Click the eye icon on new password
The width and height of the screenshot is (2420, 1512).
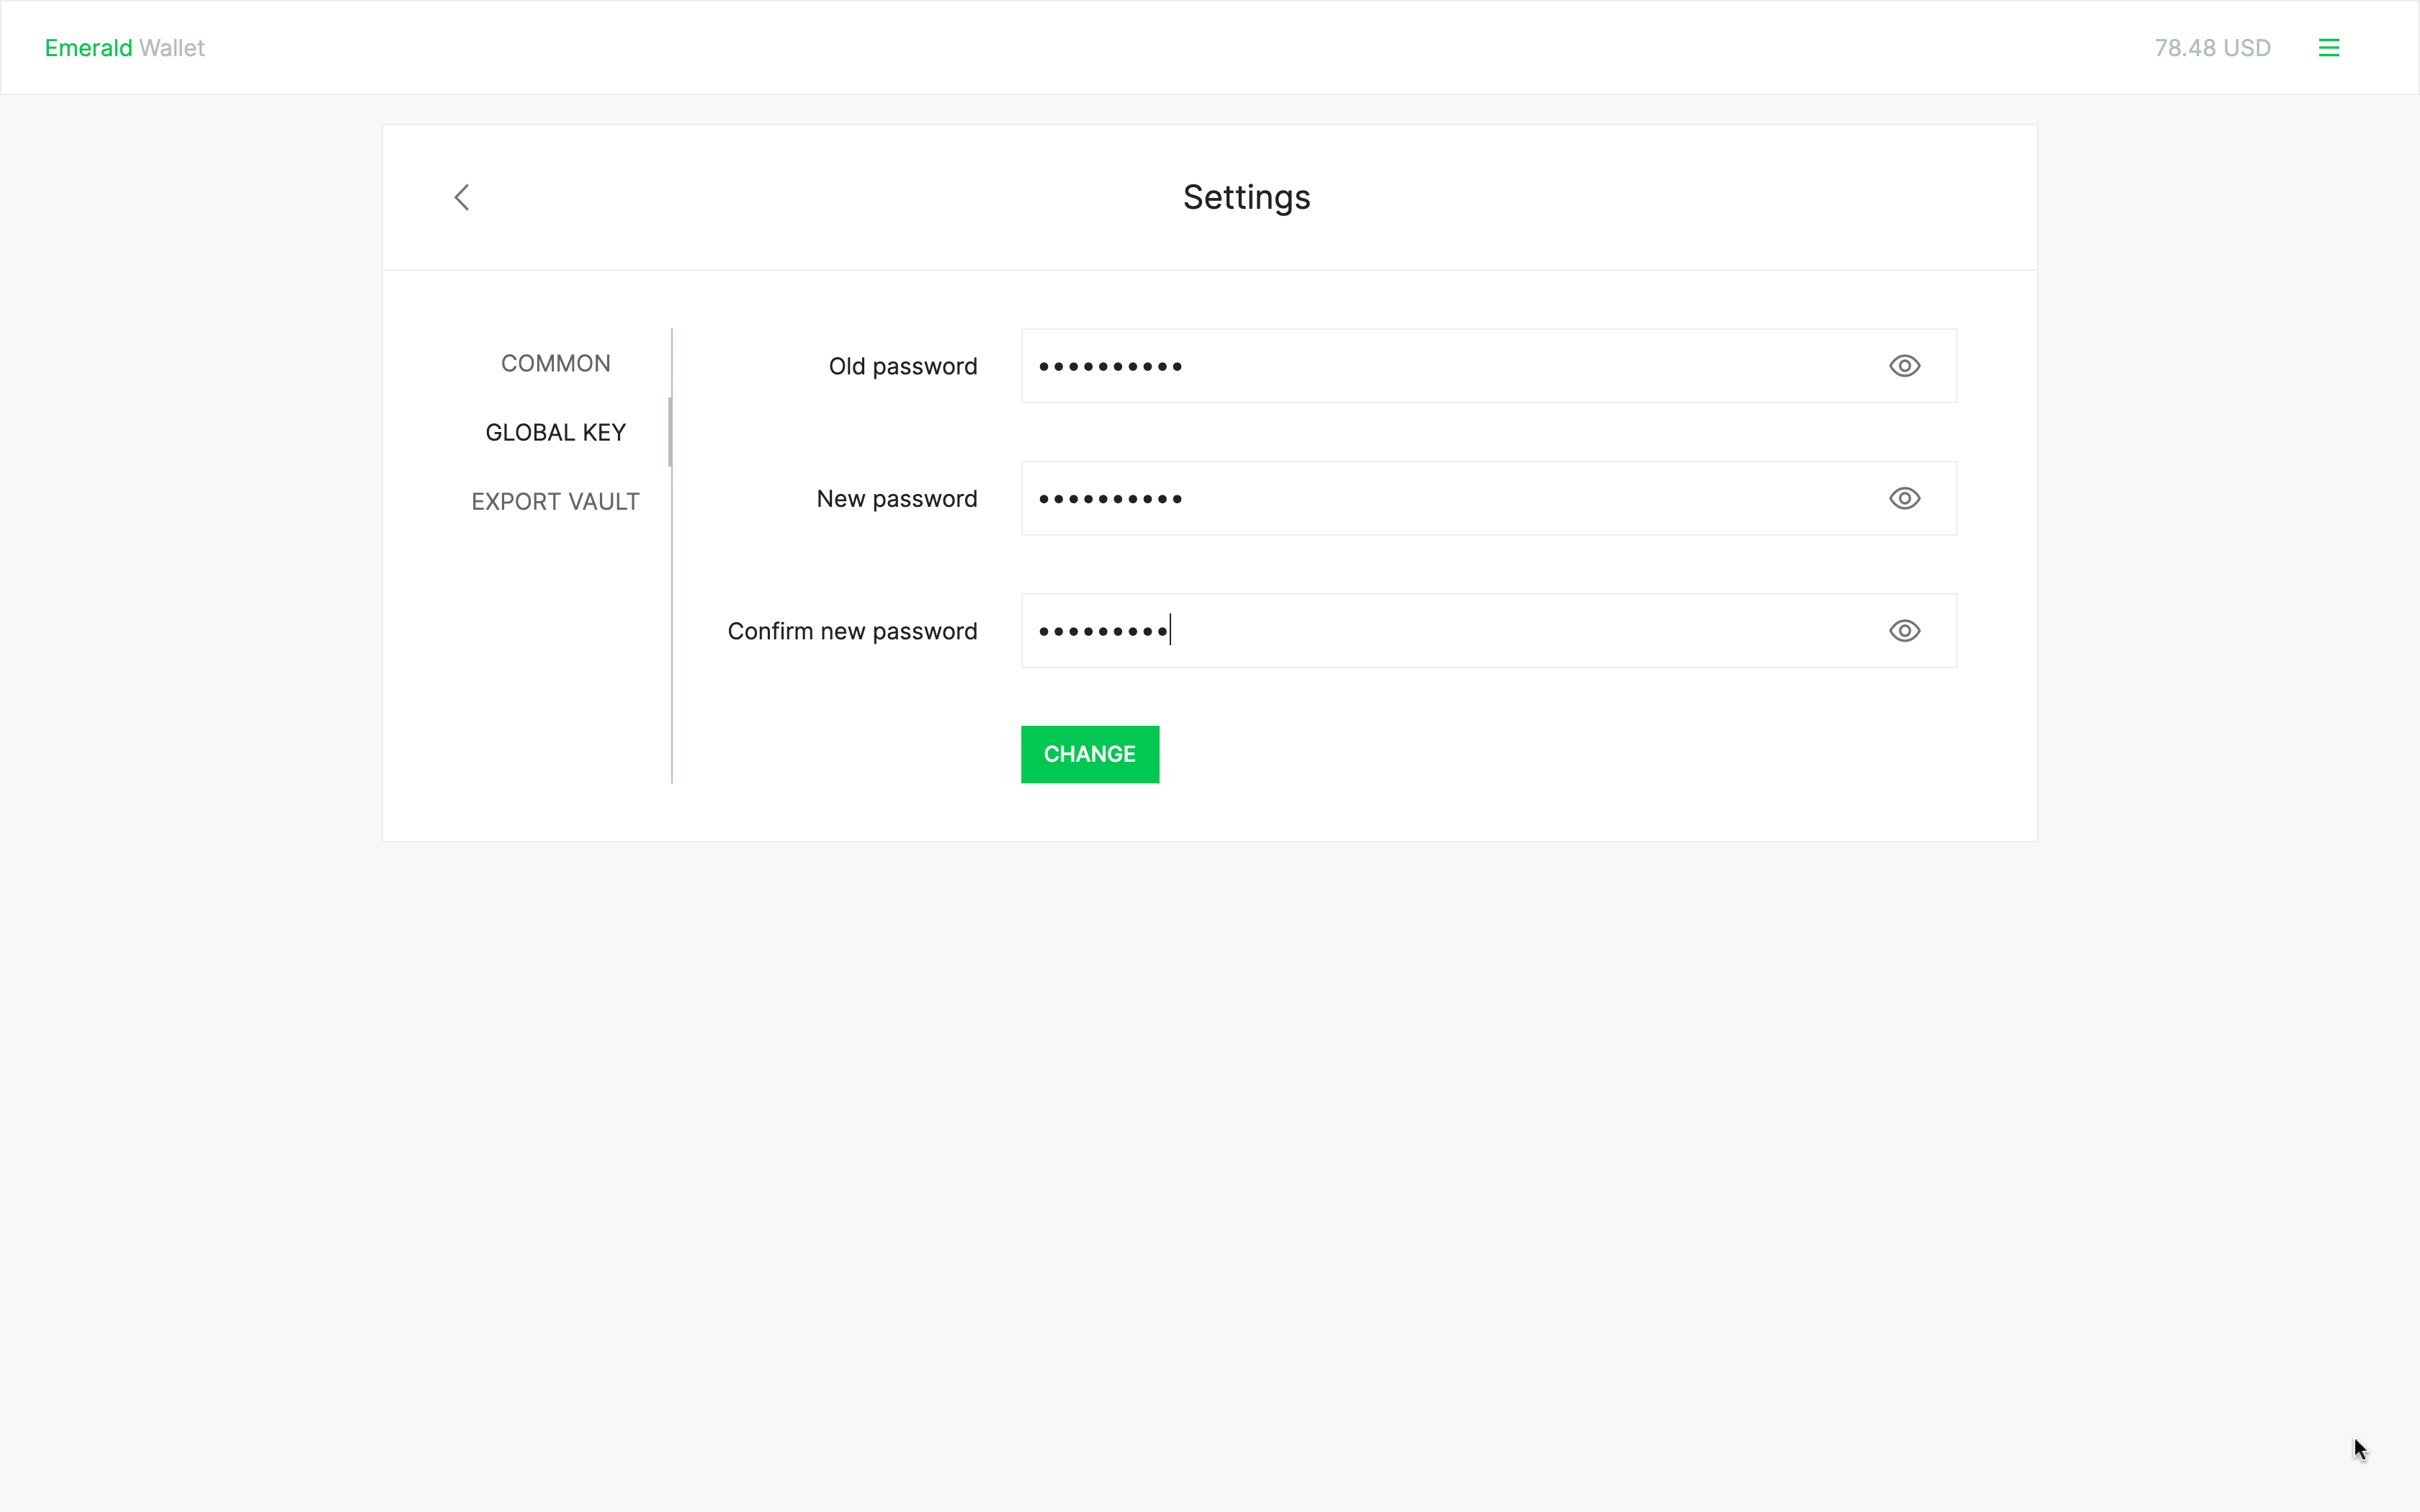pos(1904,498)
